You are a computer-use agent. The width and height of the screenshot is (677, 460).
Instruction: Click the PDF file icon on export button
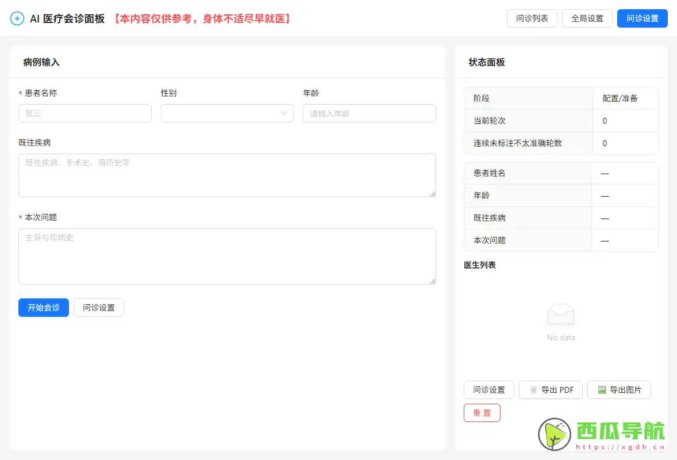[533, 390]
